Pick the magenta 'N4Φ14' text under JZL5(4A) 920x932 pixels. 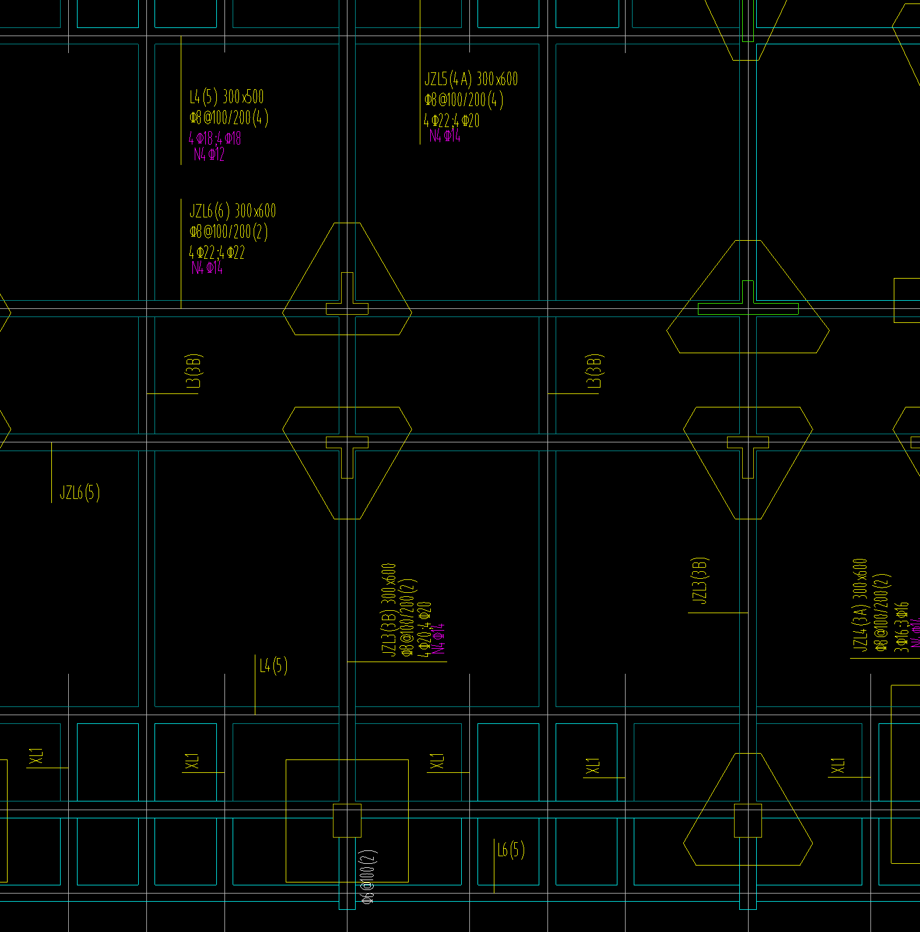(x=445, y=136)
